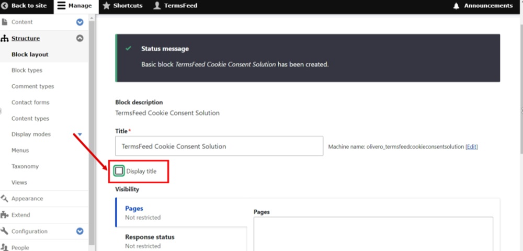Open Block layout in sidebar
The image size is (523, 251).
coord(30,54)
